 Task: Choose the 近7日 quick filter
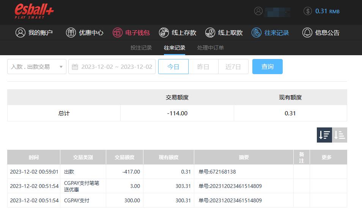coord(233,67)
